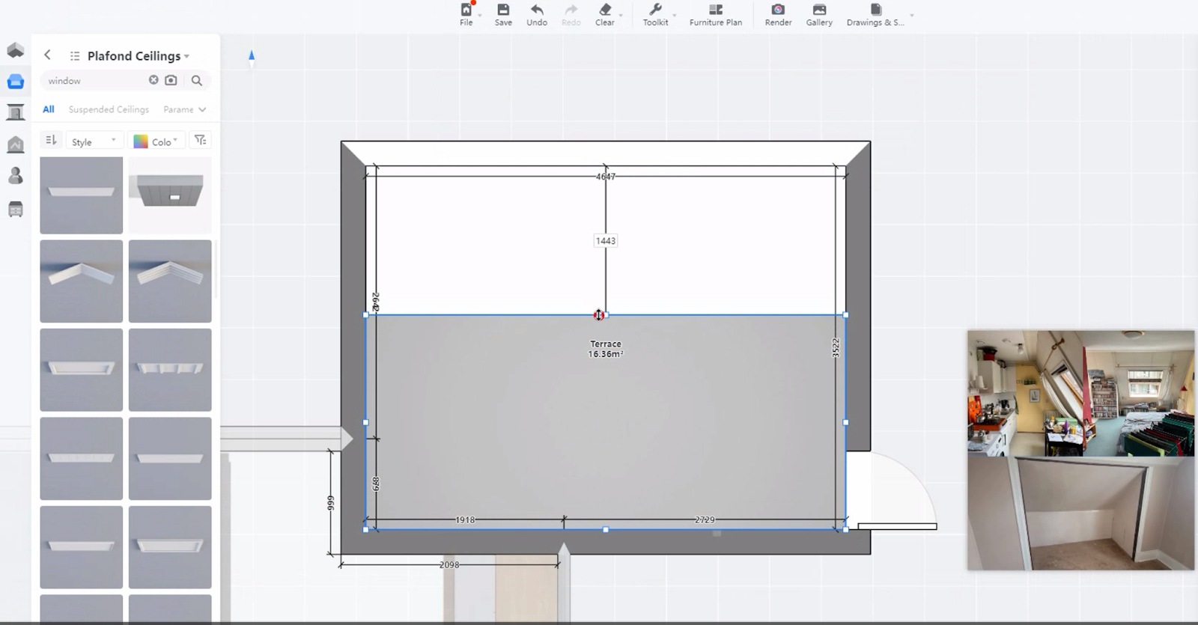Screen dimensions: 1198x625
Task: Open the Clear options
Action: (x=605, y=14)
